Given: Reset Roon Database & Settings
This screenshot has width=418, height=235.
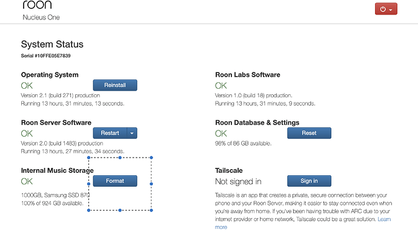Looking at the screenshot, I should click(x=309, y=133).
